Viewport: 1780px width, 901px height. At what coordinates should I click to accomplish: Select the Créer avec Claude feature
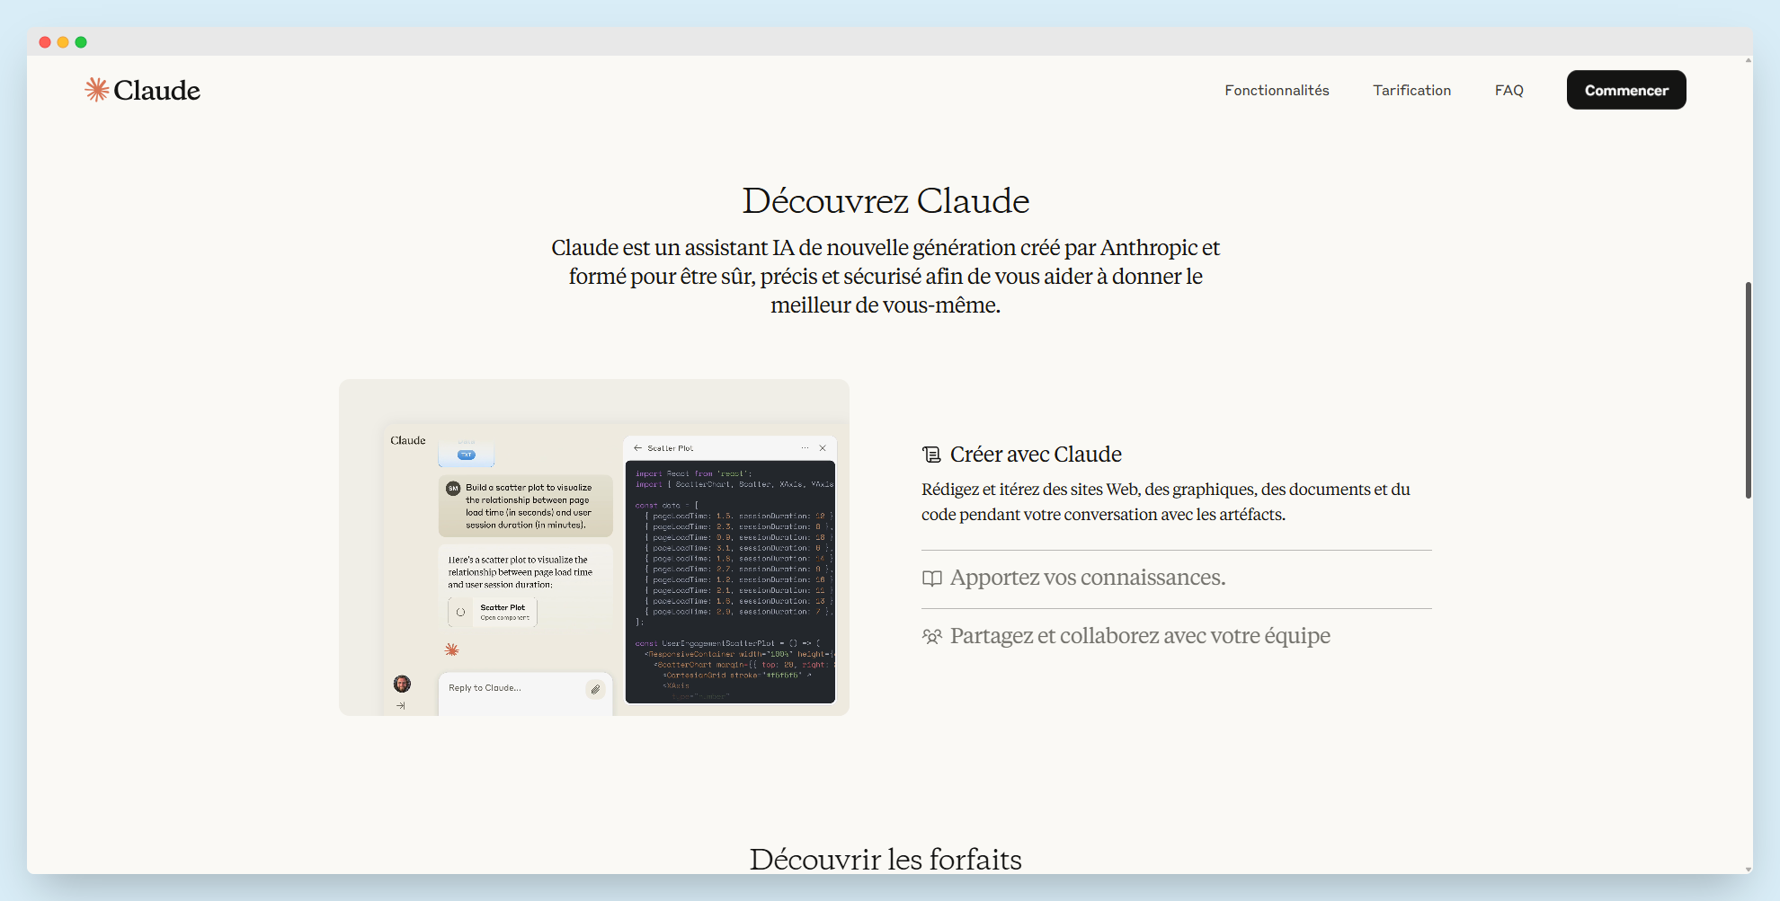tap(1036, 455)
